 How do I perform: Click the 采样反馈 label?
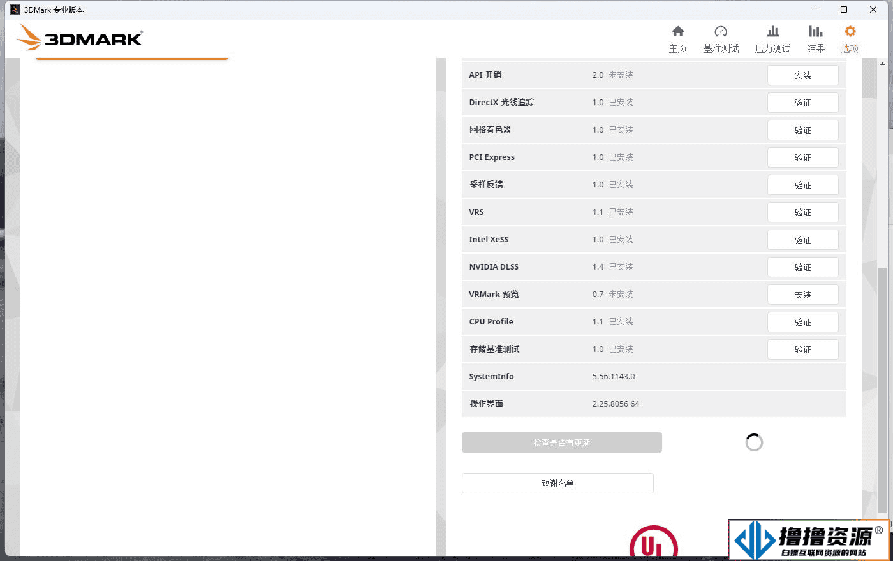coord(486,184)
